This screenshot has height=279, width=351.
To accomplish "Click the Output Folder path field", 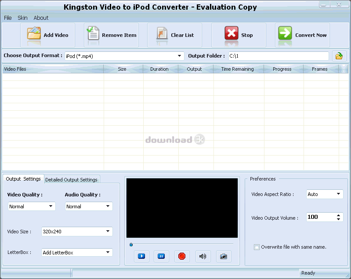I will [279, 56].
